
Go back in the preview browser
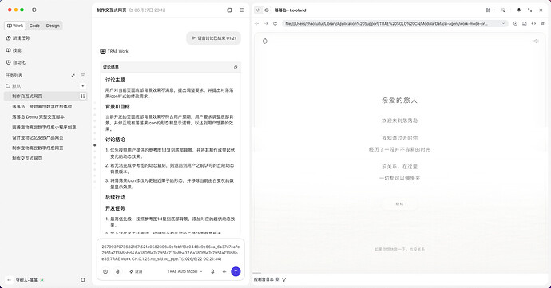coord(257,23)
